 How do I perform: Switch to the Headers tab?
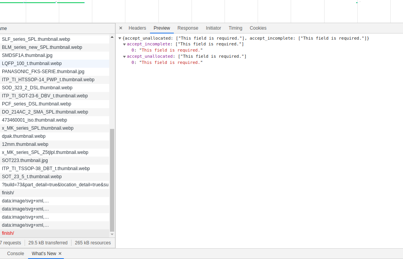137,28
